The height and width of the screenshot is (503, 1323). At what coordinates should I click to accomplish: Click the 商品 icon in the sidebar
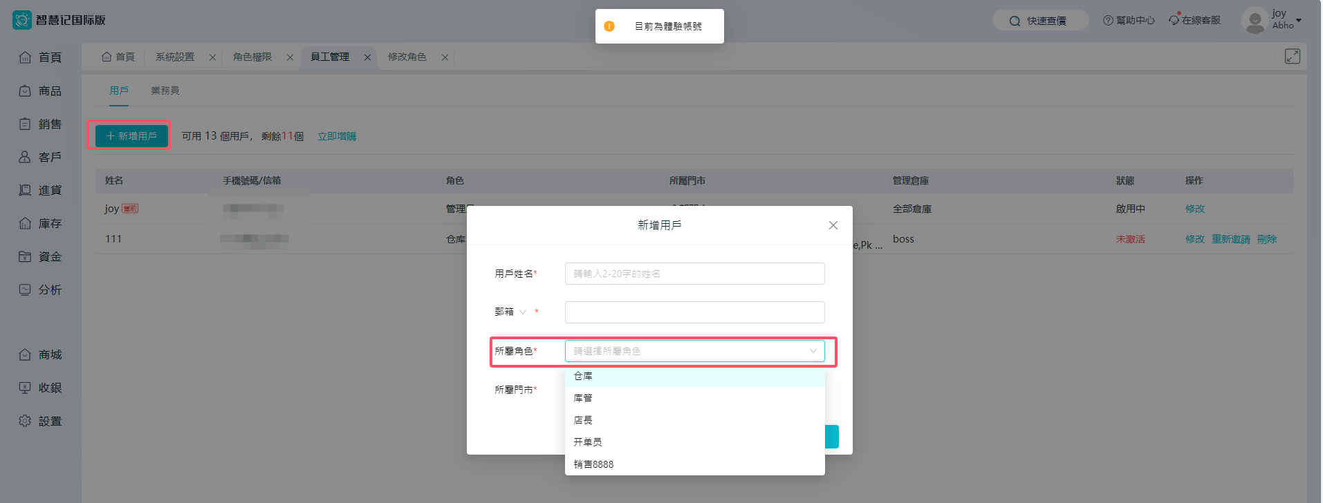tap(25, 91)
